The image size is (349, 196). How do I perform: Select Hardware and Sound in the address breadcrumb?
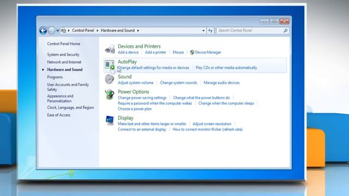coord(118,30)
